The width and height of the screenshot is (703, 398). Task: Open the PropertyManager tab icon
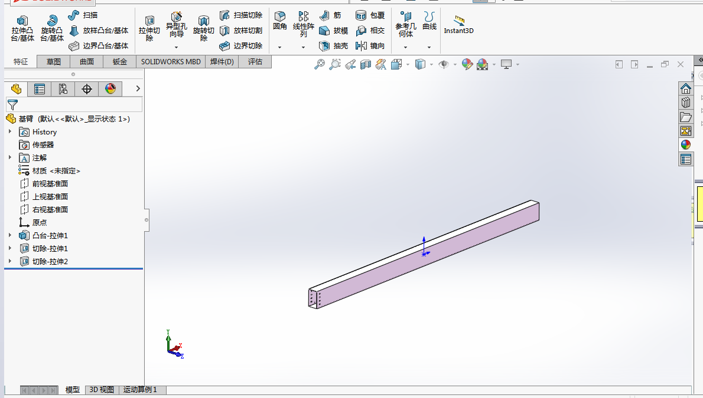click(x=40, y=89)
